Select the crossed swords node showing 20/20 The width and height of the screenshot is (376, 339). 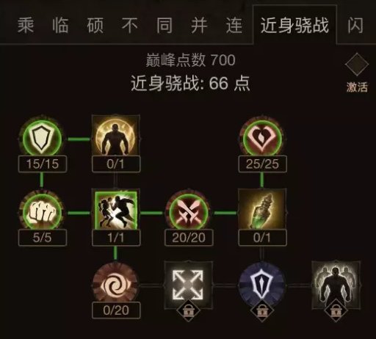[x=189, y=212]
